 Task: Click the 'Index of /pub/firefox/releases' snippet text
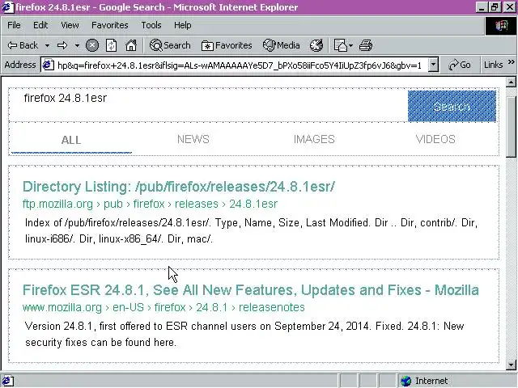point(251,230)
